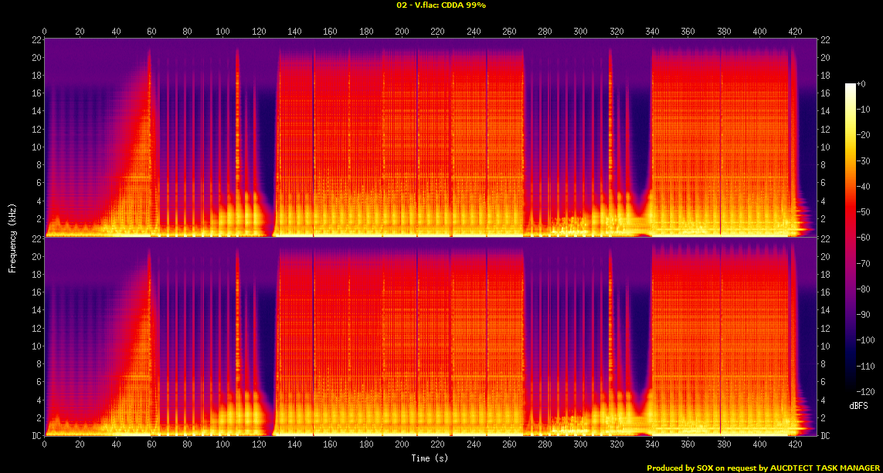The width and height of the screenshot is (883, 473).
Task: Click "-110" on the dBFS scale
Action: [865, 367]
